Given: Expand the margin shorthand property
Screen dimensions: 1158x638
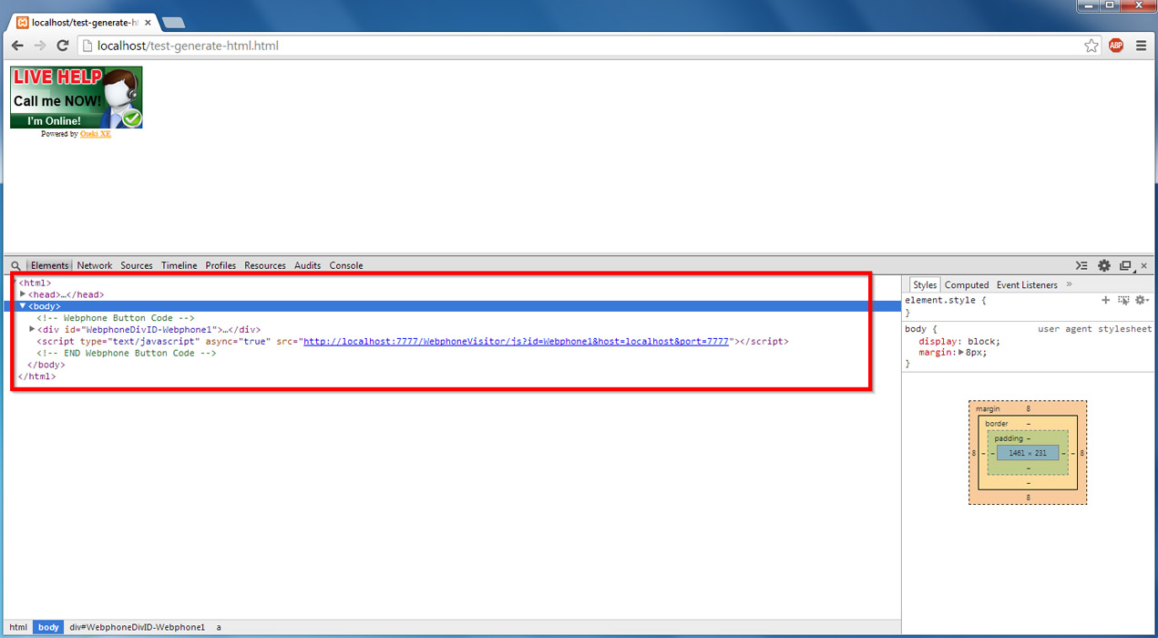Looking at the screenshot, I should point(961,353).
